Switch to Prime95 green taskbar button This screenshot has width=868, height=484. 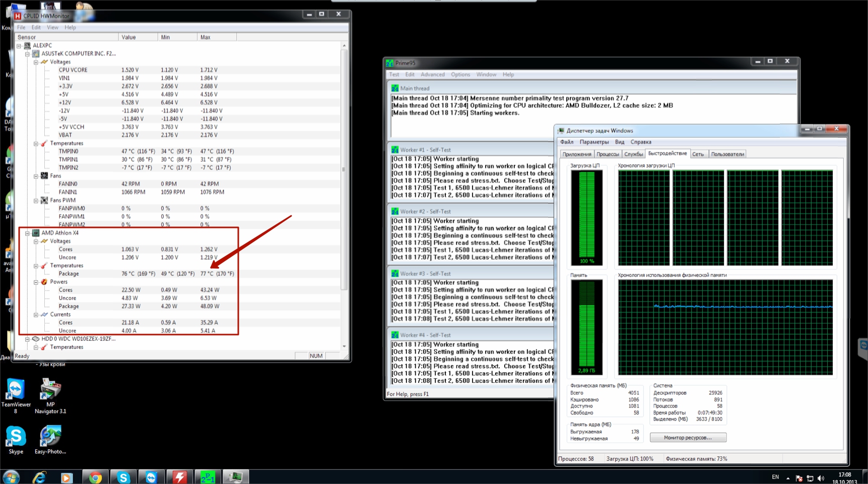208,477
